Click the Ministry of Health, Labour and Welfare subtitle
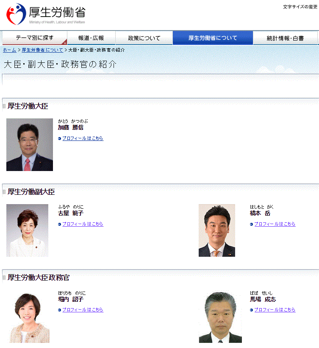This screenshot has height=348, width=319. [x=57, y=22]
